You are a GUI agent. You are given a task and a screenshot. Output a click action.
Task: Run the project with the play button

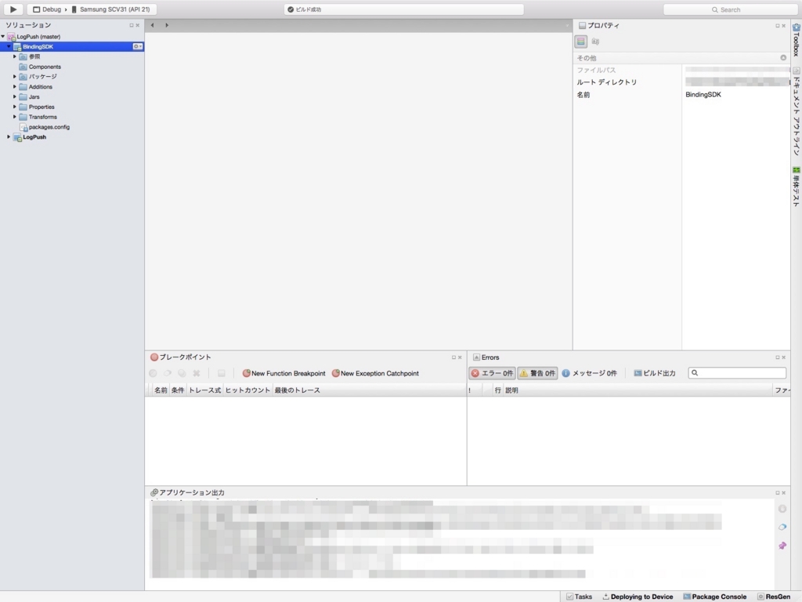pos(13,9)
